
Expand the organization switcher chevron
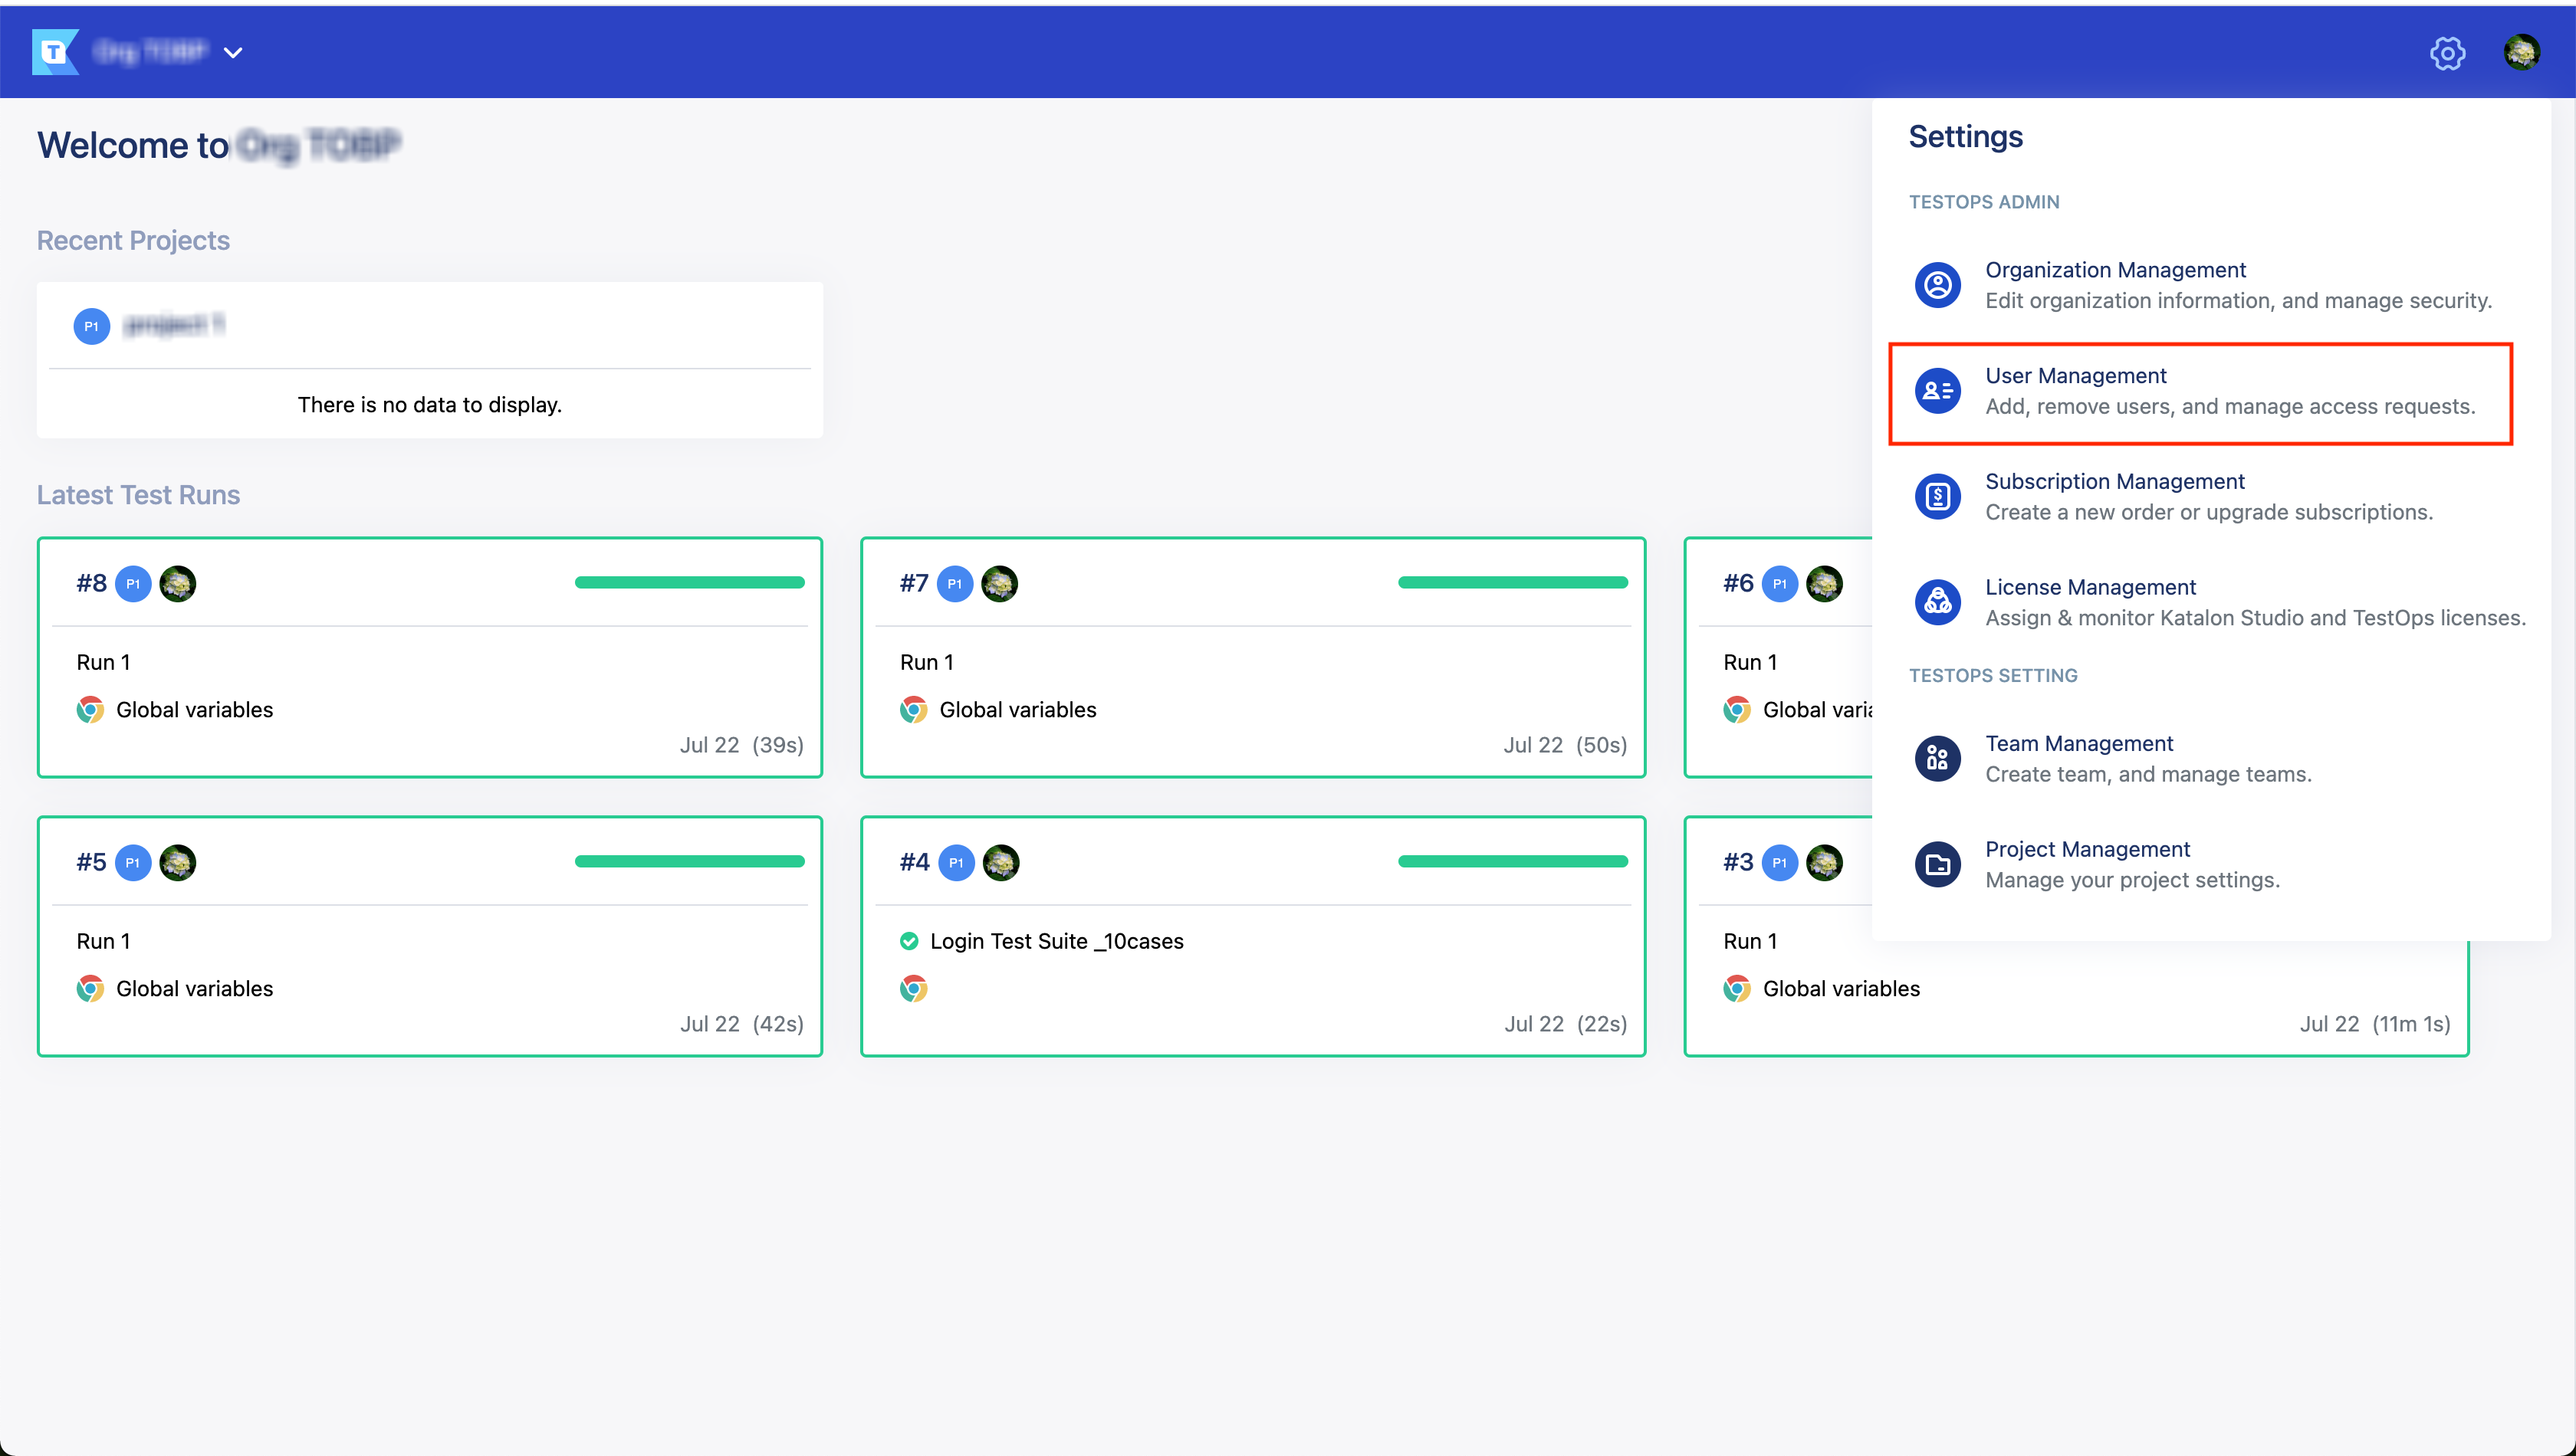233,53
